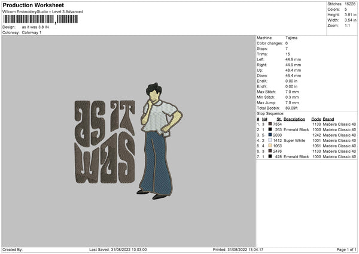Click the Zoom value "1:1"
359x254 pixels.
click(x=347, y=25)
